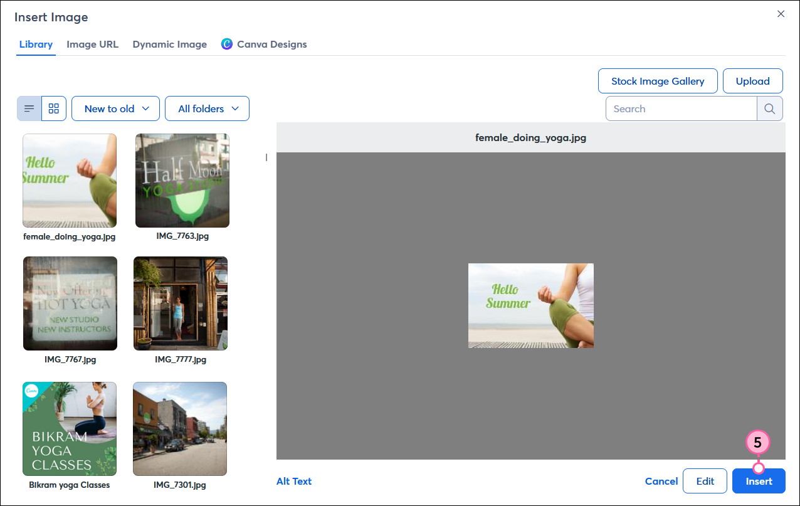Image resolution: width=800 pixels, height=506 pixels.
Task: Pick the IMG_7777.jpg storefront thumbnail
Action: [x=181, y=303]
